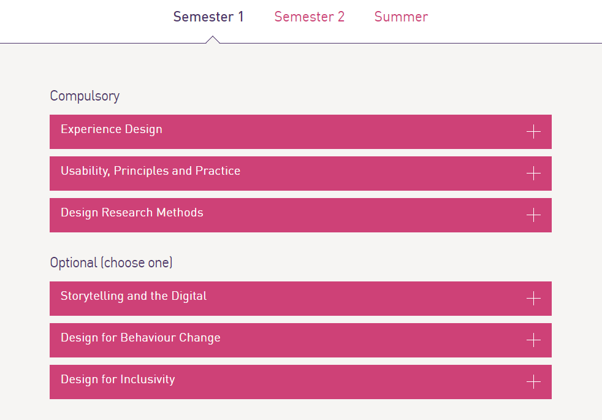The height and width of the screenshot is (420, 602).
Task: Click the plus icon on Design Research Methods
Action: tap(533, 215)
